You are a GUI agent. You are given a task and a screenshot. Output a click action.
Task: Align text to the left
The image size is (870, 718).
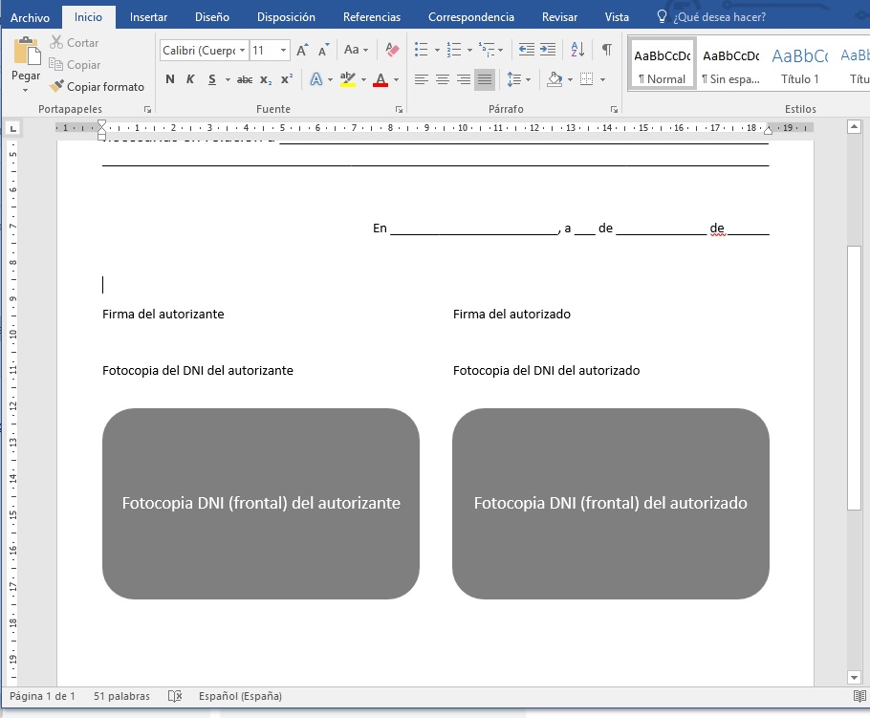[421, 79]
